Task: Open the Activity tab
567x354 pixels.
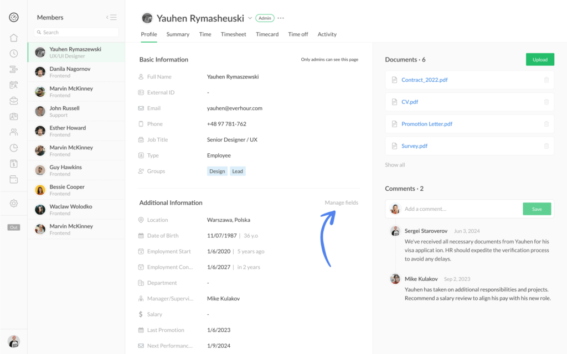Action: tap(327, 34)
